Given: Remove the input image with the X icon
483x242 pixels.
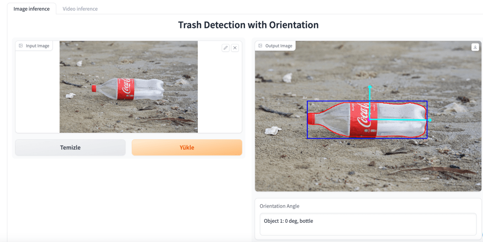Looking at the screenshot, I should 235,48.
